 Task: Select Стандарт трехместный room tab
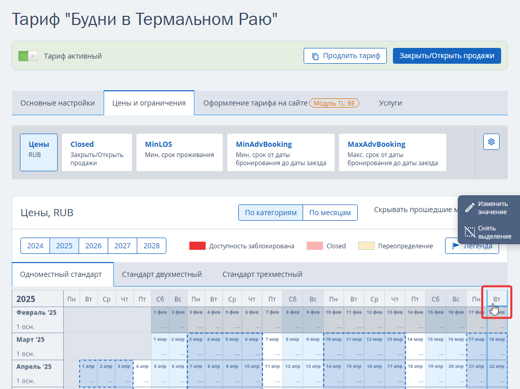[x=262, y=274]
